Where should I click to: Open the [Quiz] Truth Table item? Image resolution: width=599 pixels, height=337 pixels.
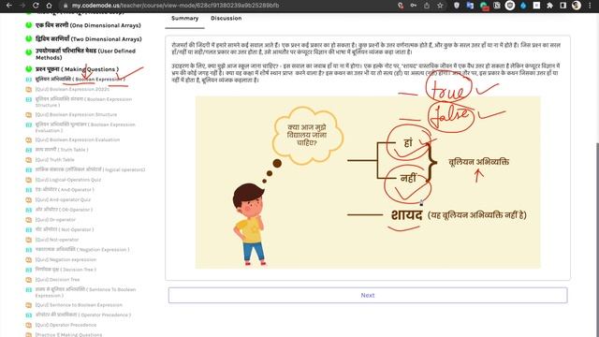click(x=55, y=160)
